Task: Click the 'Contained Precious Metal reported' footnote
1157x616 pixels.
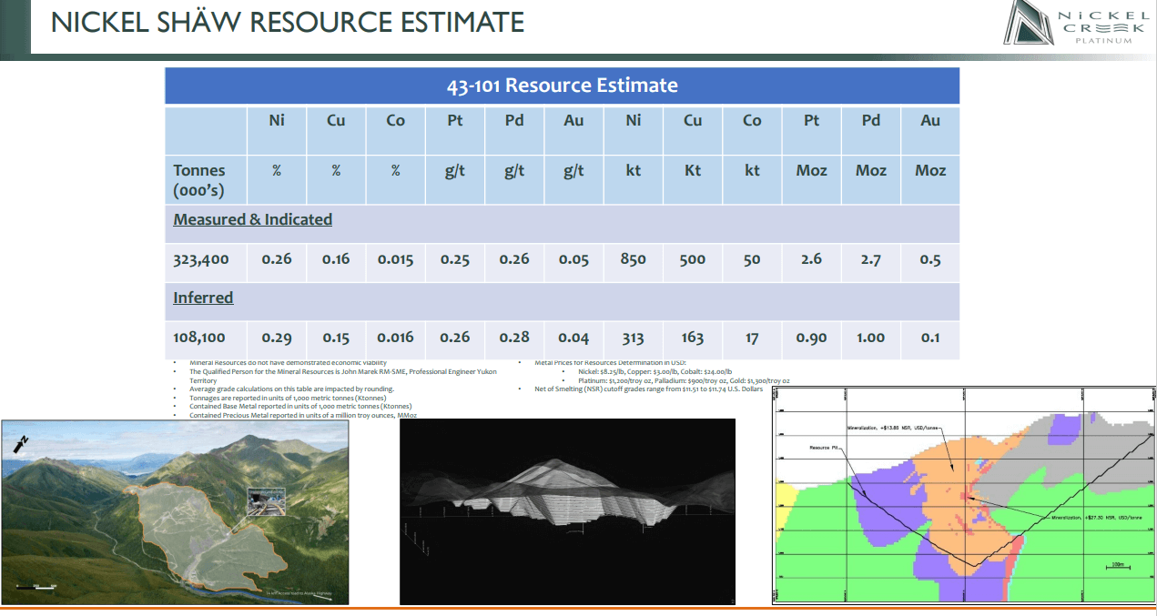Action: tap(303, 416)
